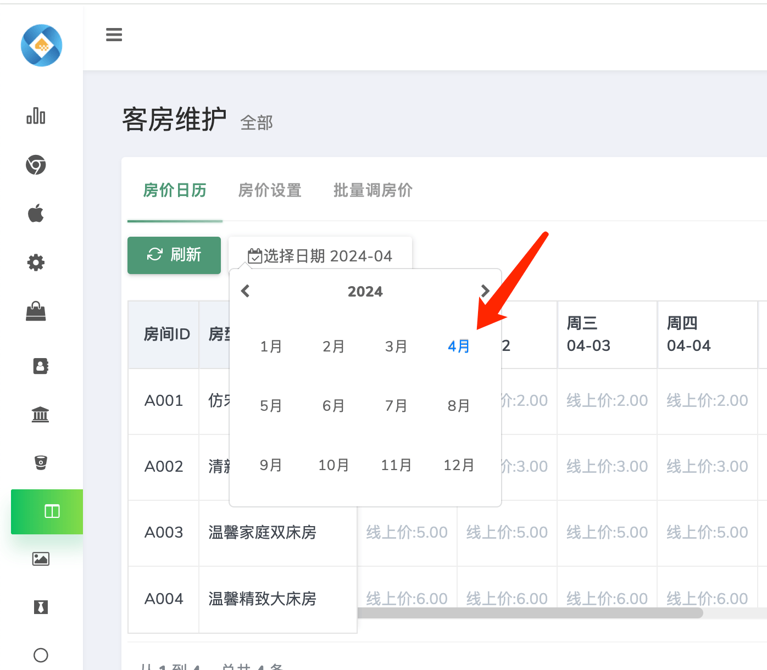Image resolution: width=767 pixels, height=670 pixels.
Task: Click A002 线上价:3.00 under 04-03
Action: click(x=607, y=467)
